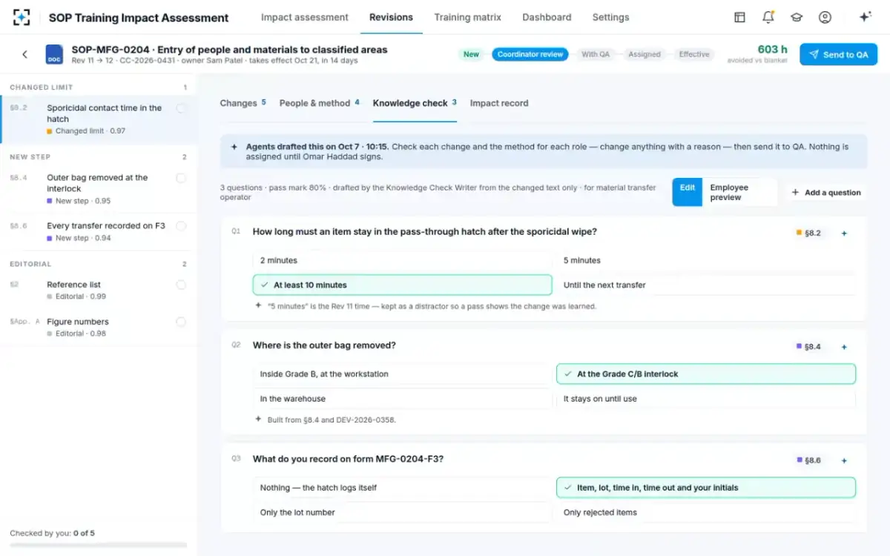Click the sparkle icon in the agents banner
Image resolution: width=890 pixels, height=556 pixels.
click(234, 147)
